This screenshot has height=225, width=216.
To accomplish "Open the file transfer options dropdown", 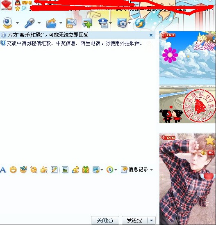I will point(61,23).
